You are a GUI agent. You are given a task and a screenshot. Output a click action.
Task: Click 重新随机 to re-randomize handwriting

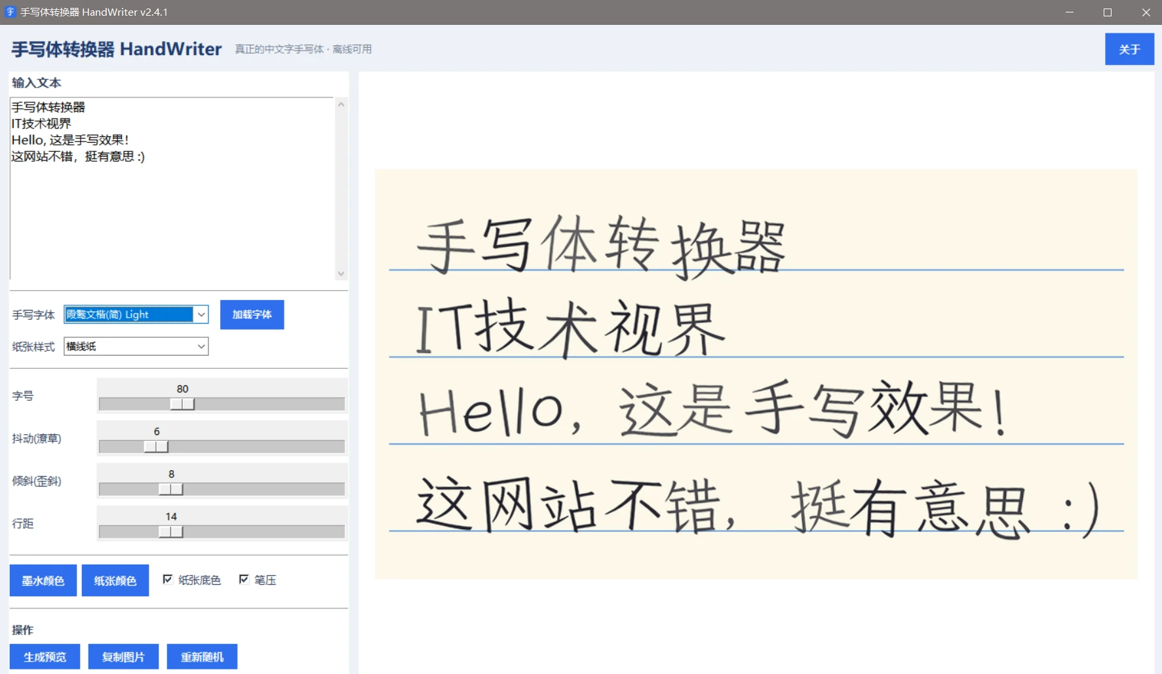(202, 656)
